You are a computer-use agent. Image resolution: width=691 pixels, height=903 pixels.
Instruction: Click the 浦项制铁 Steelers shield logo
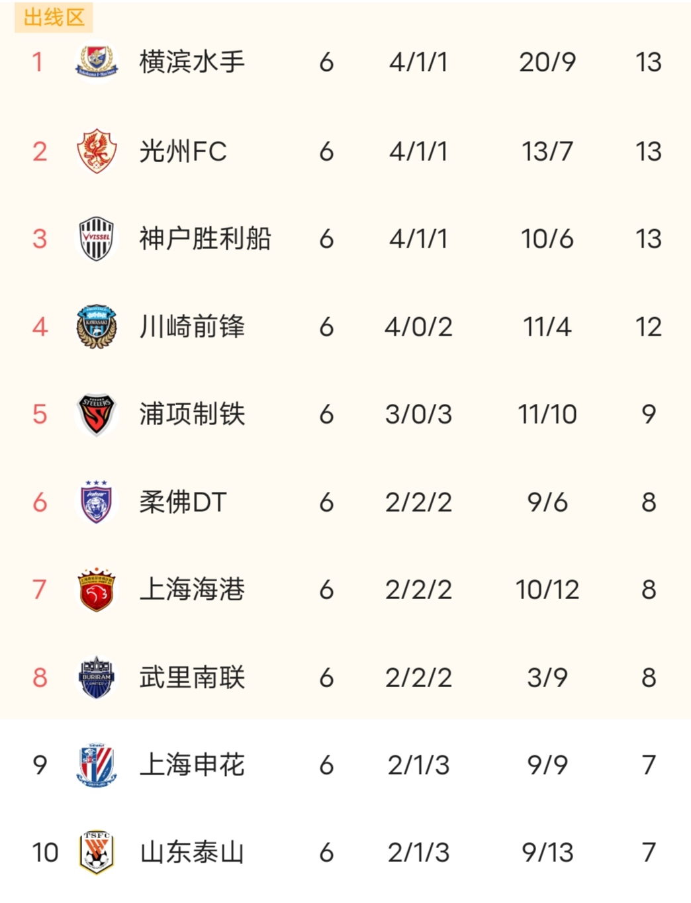click(97, 414)
